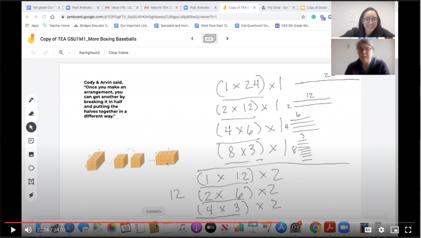Open Got Questions? bookmark
Viewport: 421px width, 238px height.
(253, 26)
